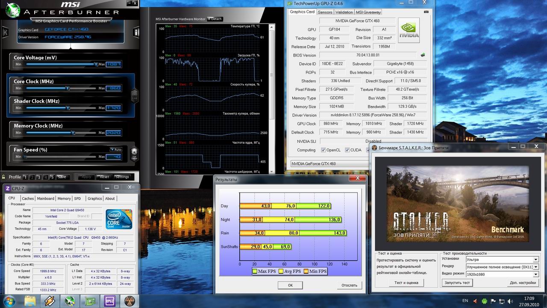547x308 pixels.
Task: Click the User Define fan icon
Action: tap(133, 153)
